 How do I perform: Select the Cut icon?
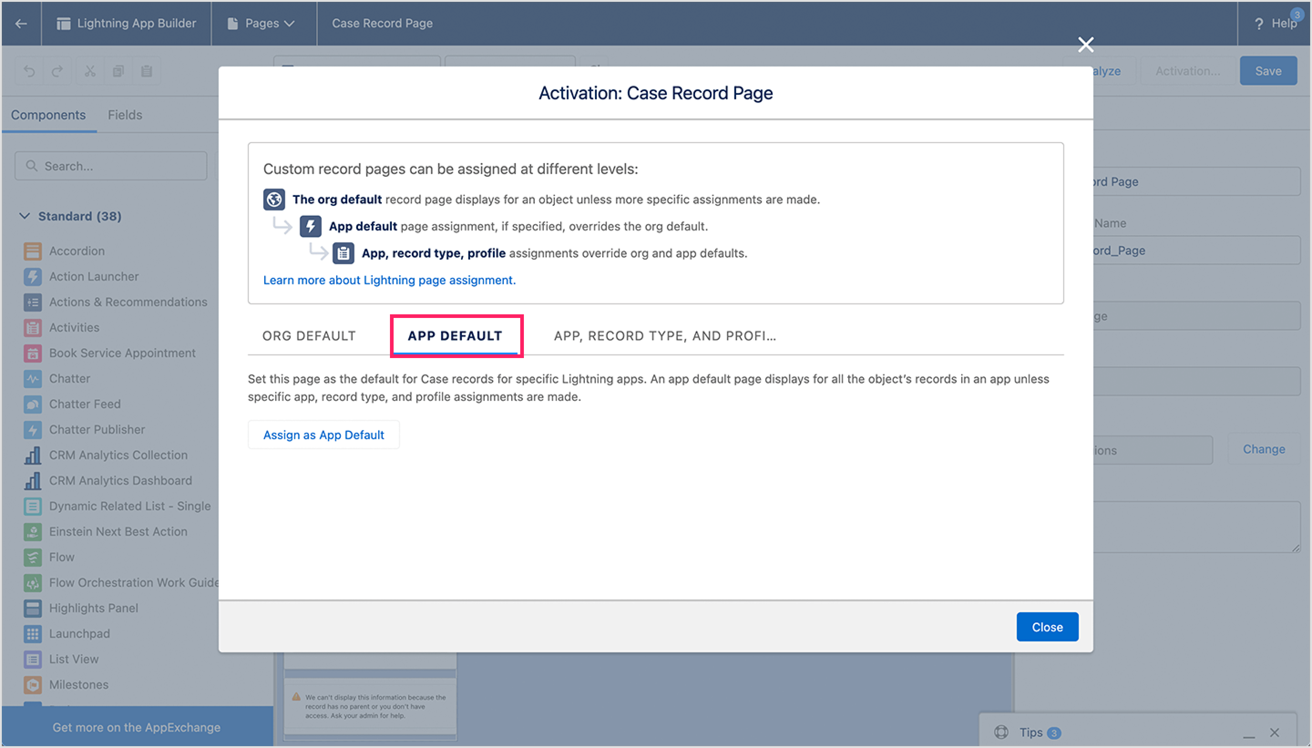[90, 71]
